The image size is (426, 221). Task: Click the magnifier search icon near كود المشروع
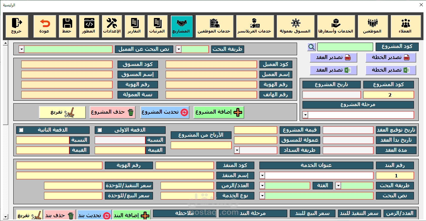click(x=311, y=47)
